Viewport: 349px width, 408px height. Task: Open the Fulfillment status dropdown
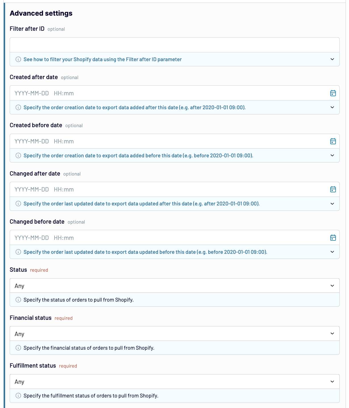coord(174,382)
